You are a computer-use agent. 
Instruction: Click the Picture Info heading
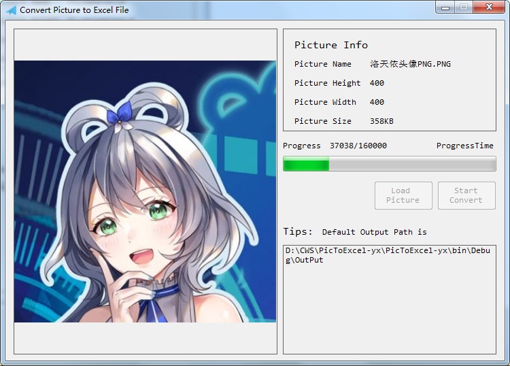tap(331, 45)
